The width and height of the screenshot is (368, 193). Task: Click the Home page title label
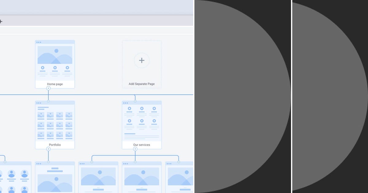pyautogui.click(x=55, y=84)
